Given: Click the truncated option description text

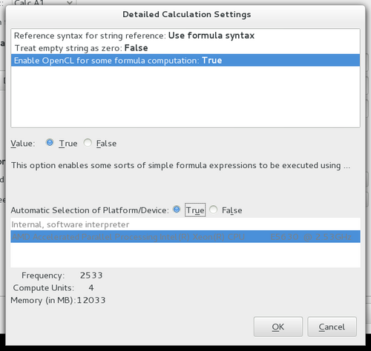Looking at the screenshot, I should point(180,165).
